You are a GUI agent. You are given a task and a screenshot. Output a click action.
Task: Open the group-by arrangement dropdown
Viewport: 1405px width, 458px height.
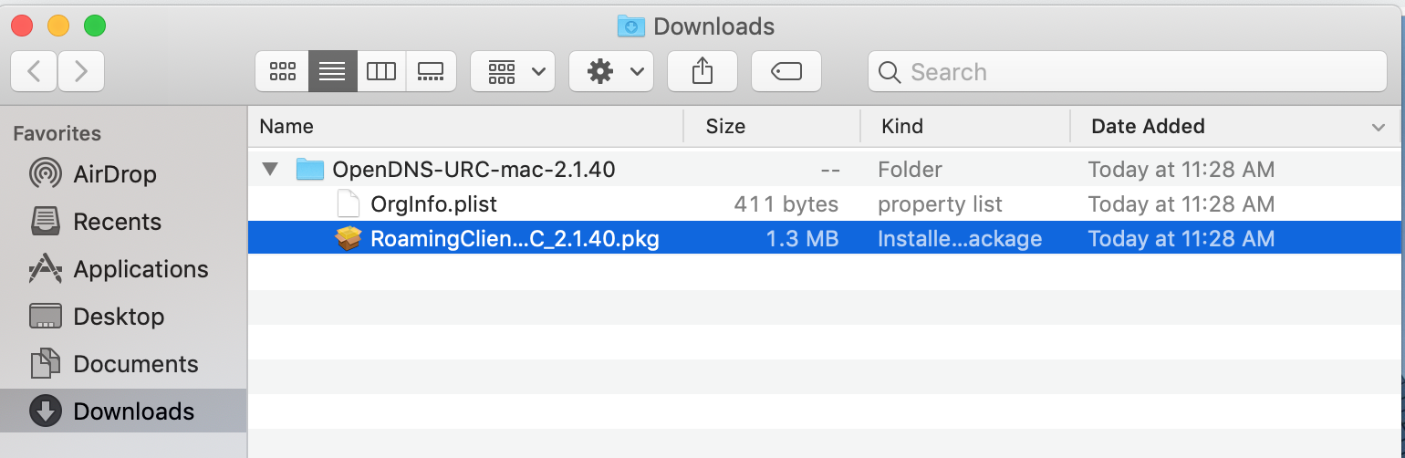click(513, 71)
